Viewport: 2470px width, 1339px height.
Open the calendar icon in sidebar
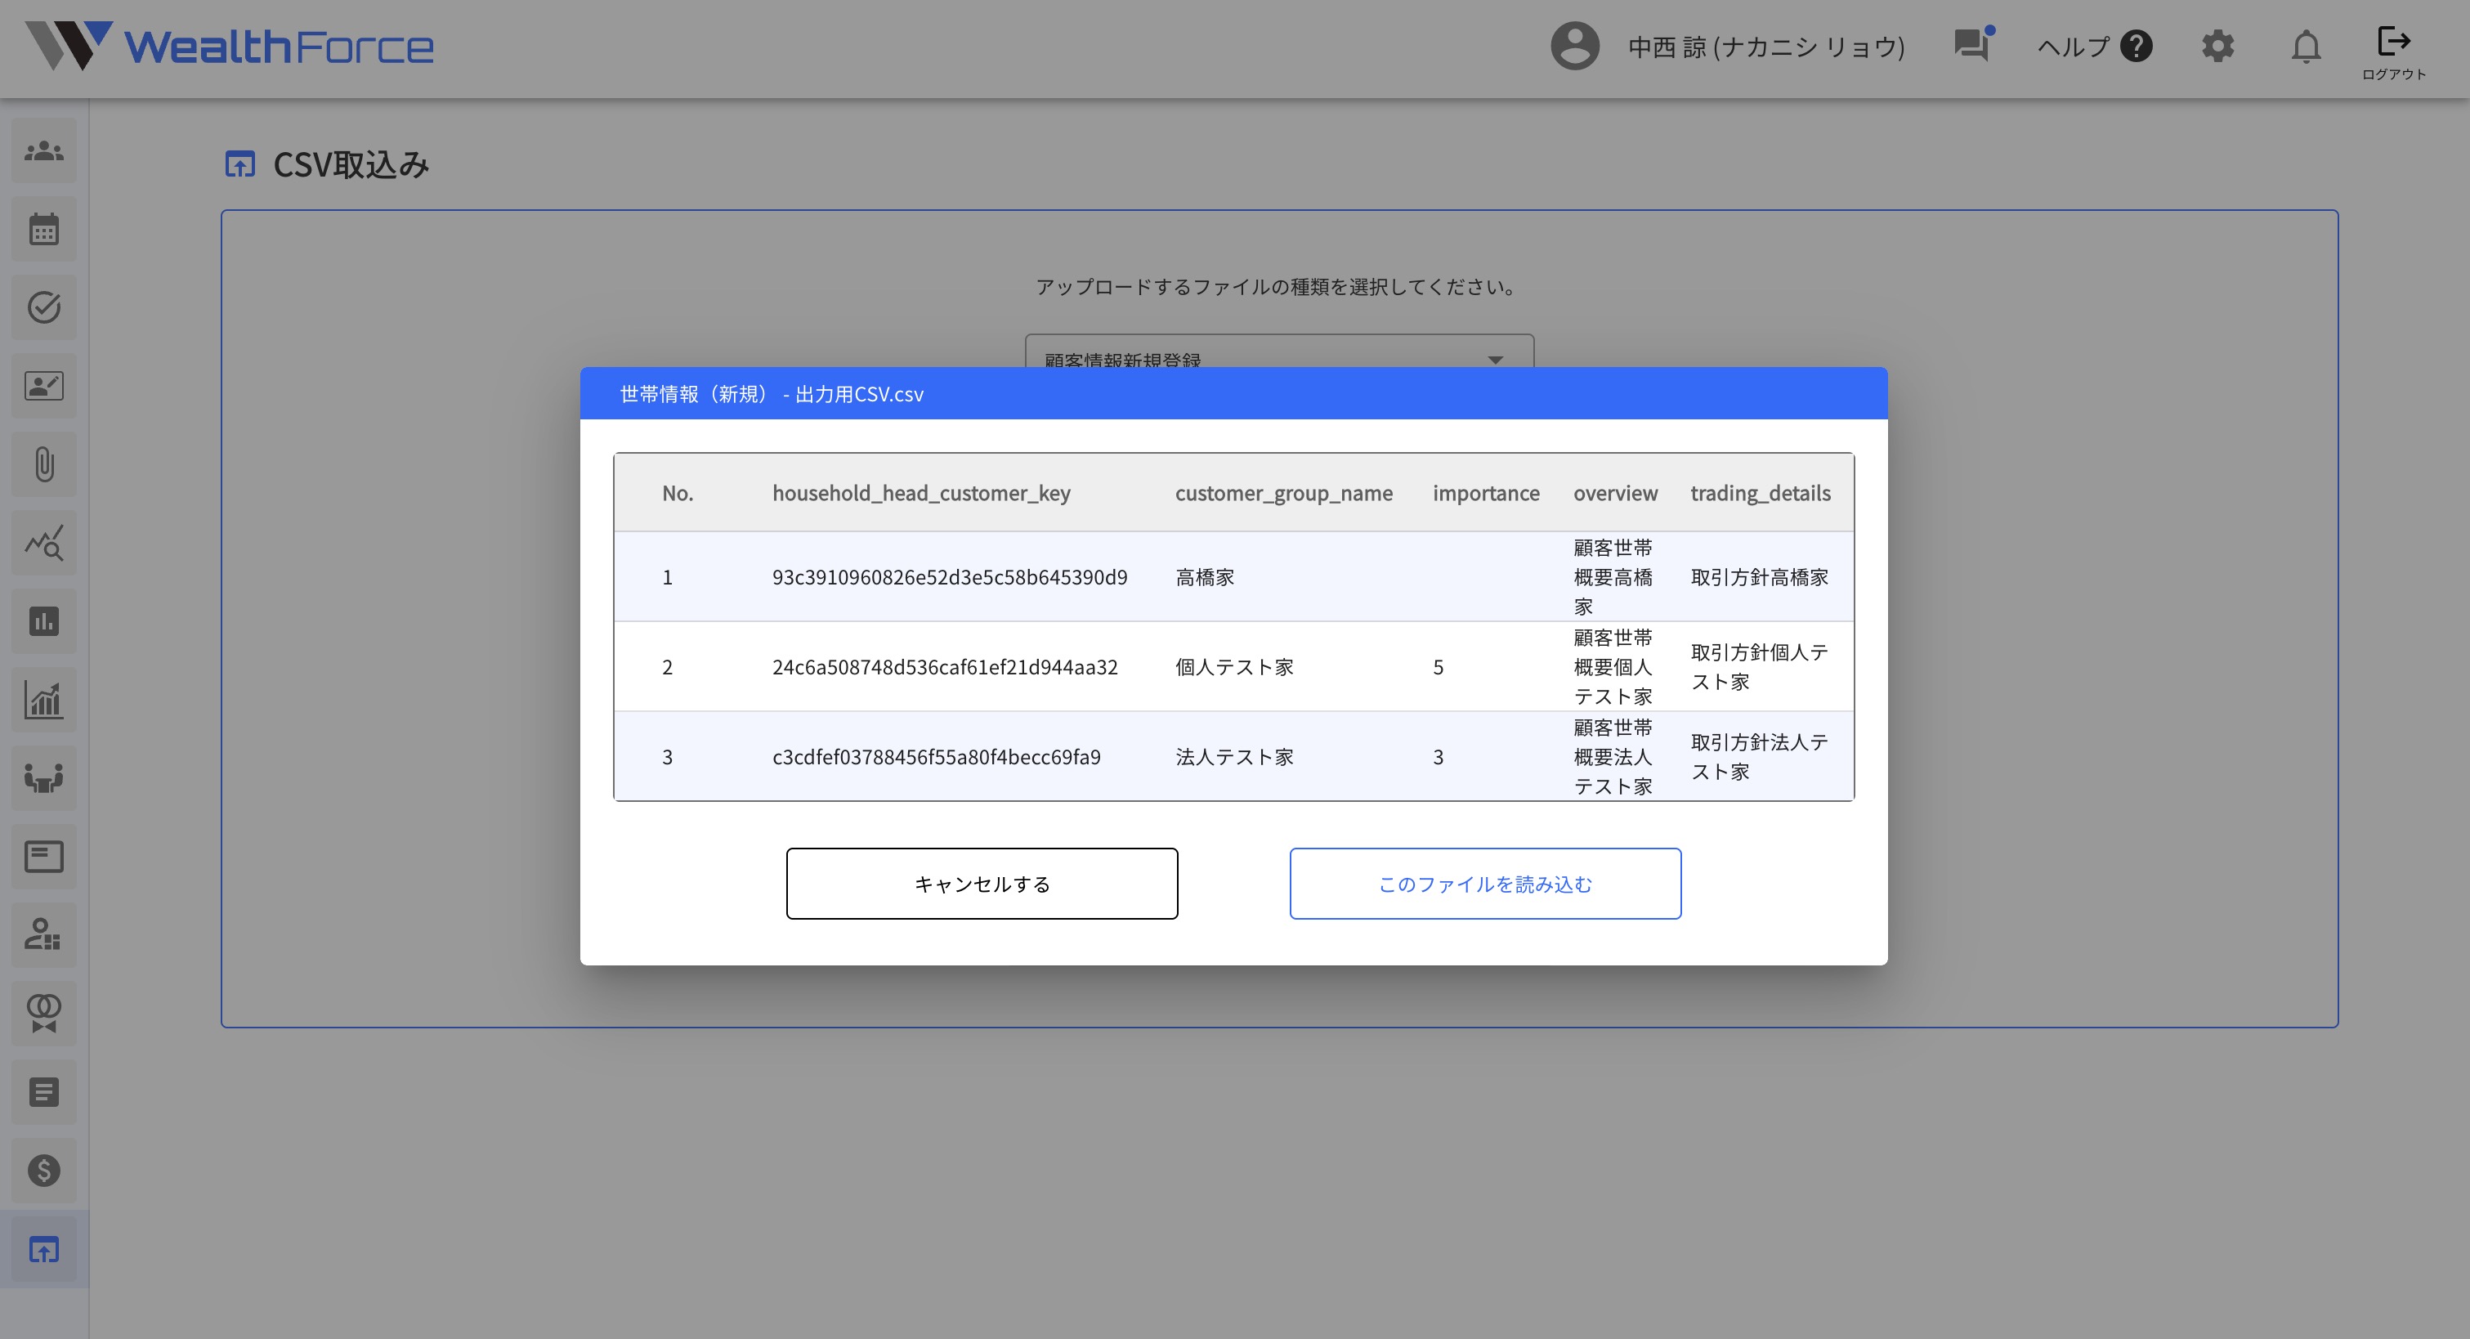coord(43,227)
